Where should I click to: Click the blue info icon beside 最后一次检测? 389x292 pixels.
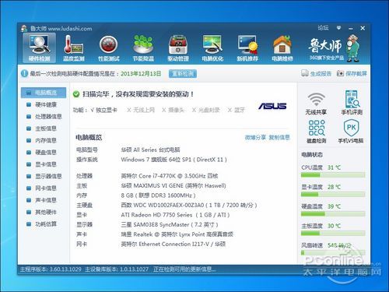click(x=24, y=73)
